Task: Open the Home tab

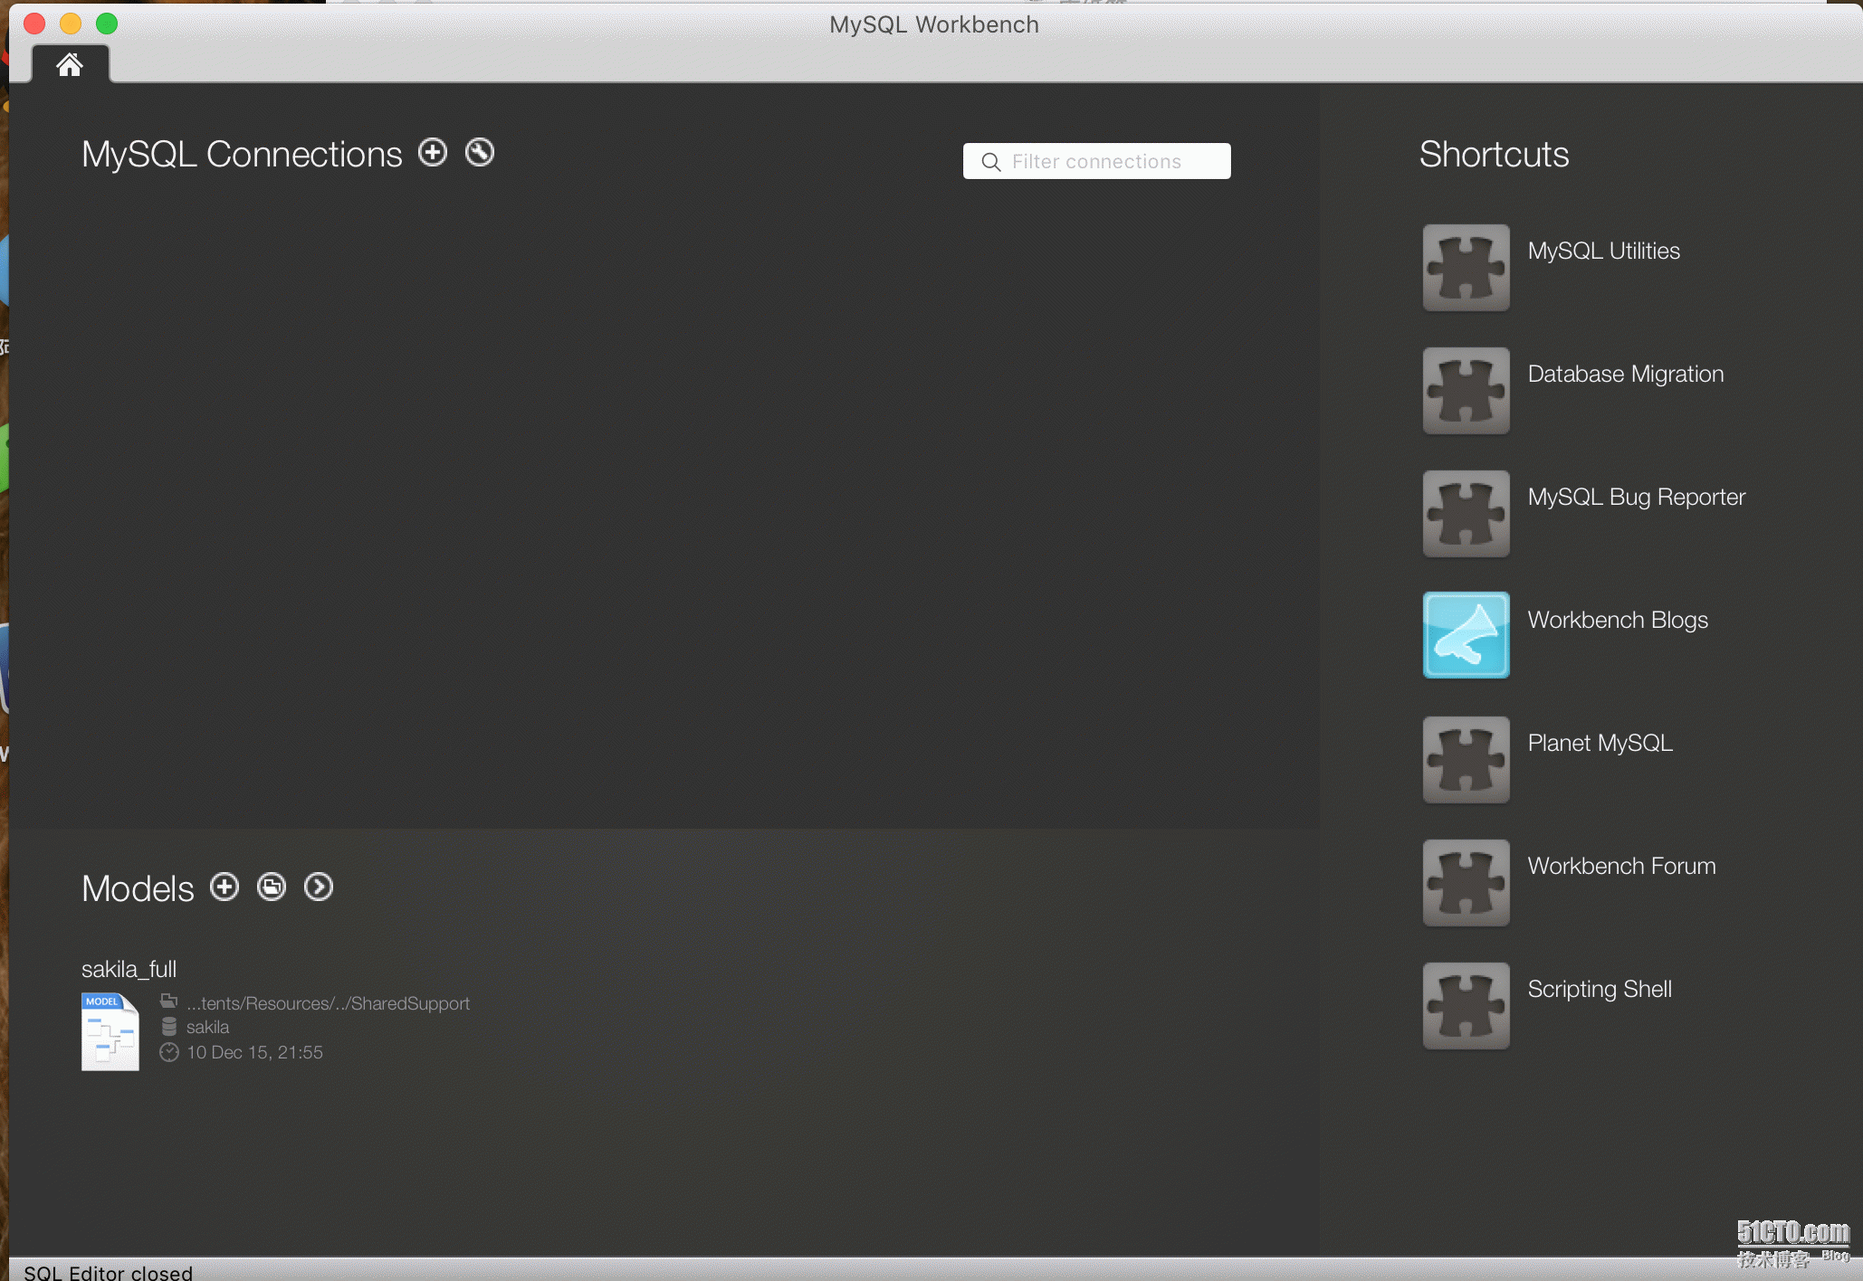Action: [x=70, y=64]
